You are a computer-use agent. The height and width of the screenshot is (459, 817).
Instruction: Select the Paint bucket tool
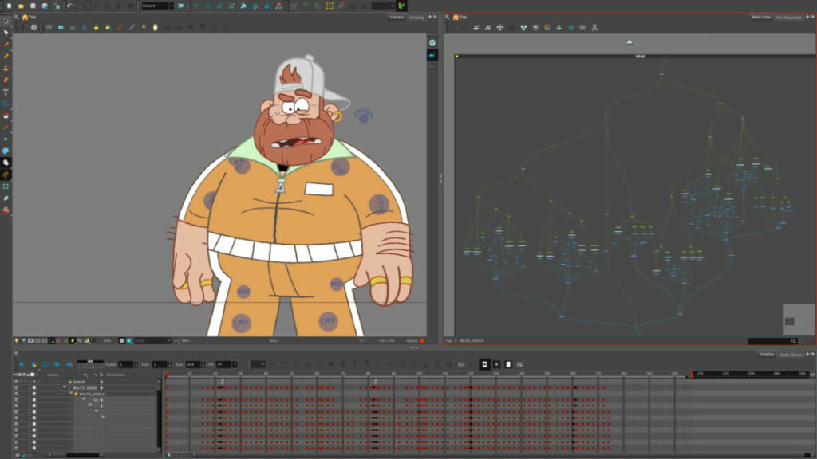pos(6,116)
